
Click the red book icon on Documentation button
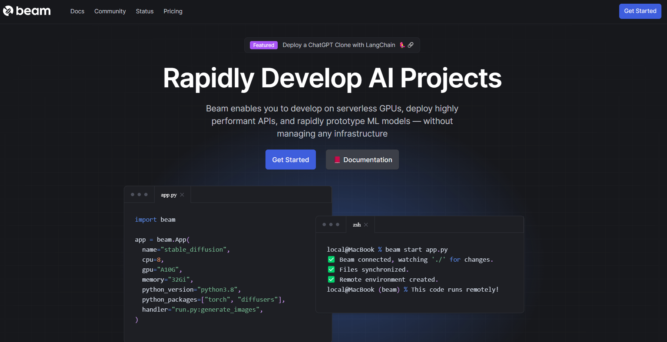[x=337, y=160]
